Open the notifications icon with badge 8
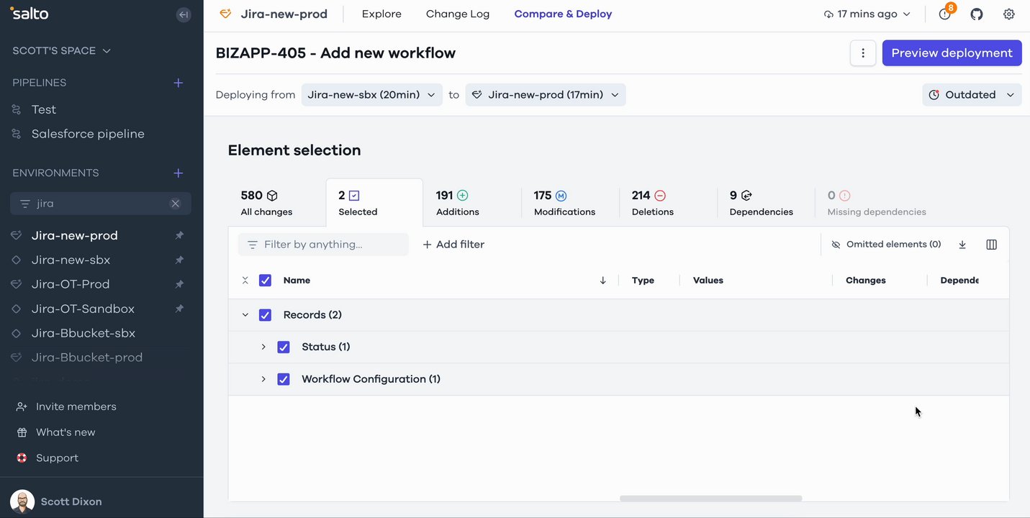The image size is (1030, 518). pos(945,14)
